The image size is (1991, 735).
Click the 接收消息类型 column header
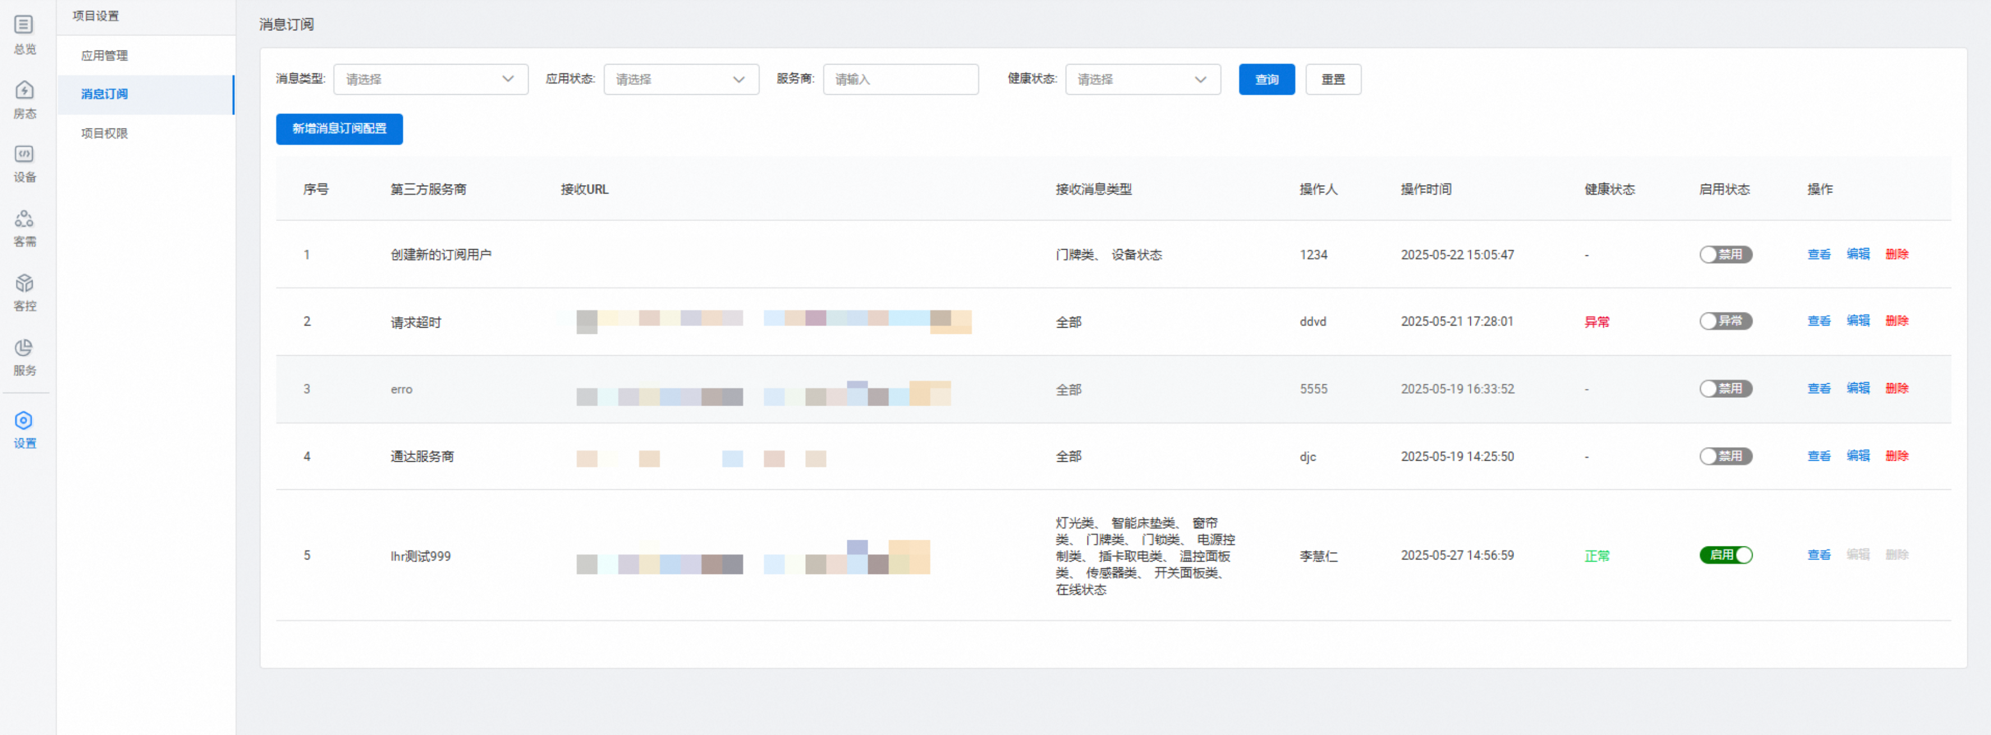[1094, 189]
